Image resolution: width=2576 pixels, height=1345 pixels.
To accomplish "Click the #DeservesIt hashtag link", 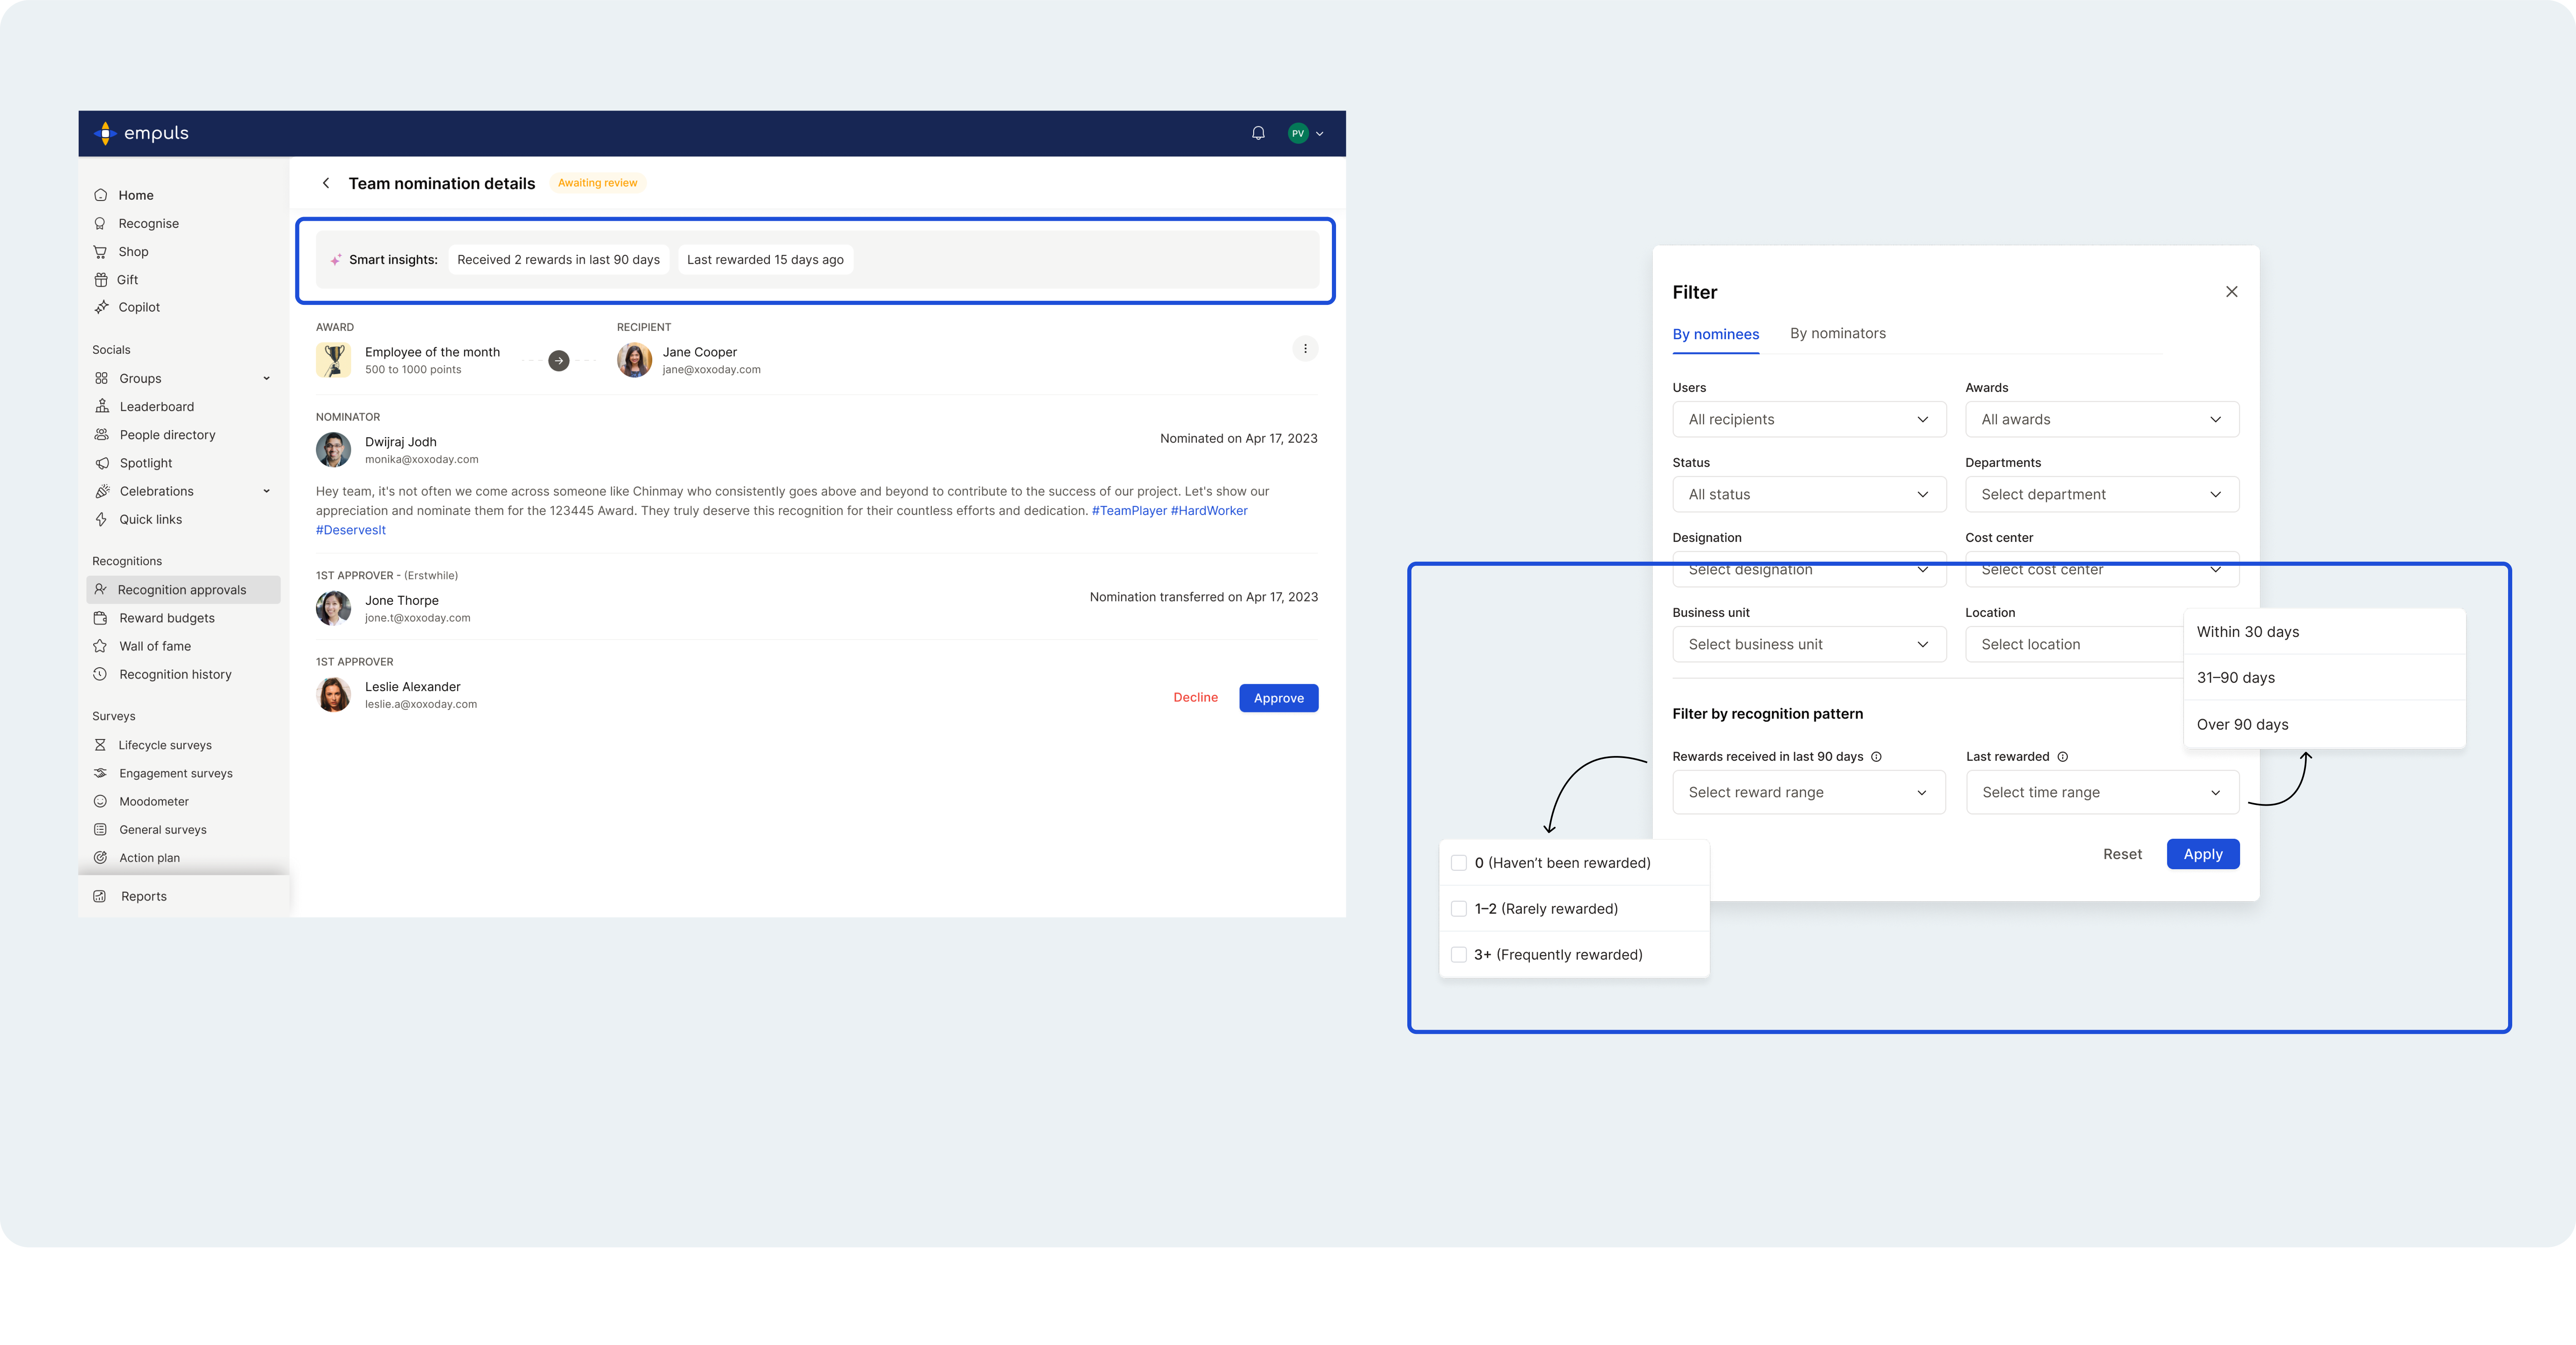I will 351,530.
